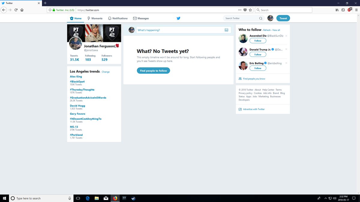Click the blue Tweet button

[x=283, y=18]
